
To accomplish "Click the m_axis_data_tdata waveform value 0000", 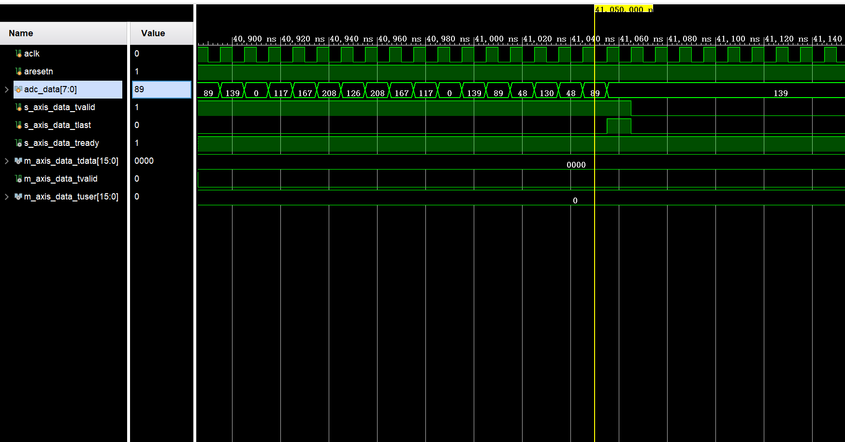I will click(x=576, y=165).
